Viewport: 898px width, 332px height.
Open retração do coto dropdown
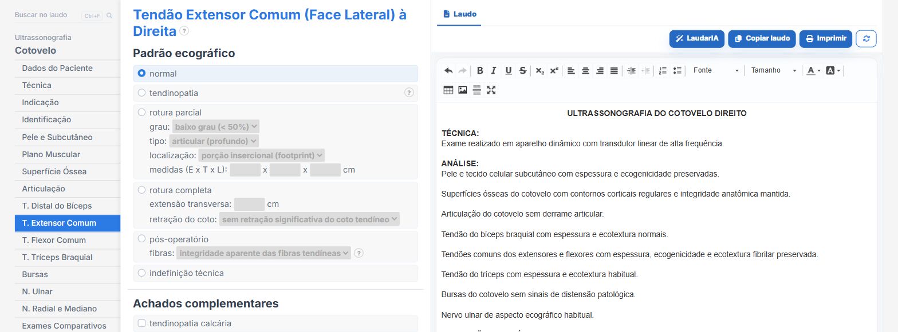(x=309, y=219)
